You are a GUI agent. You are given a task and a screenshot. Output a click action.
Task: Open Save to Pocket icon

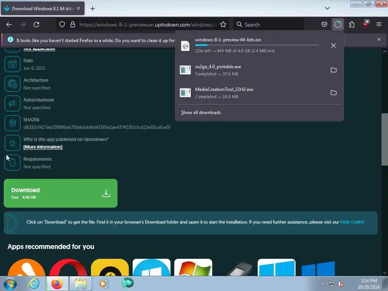[x=324, y=24]
